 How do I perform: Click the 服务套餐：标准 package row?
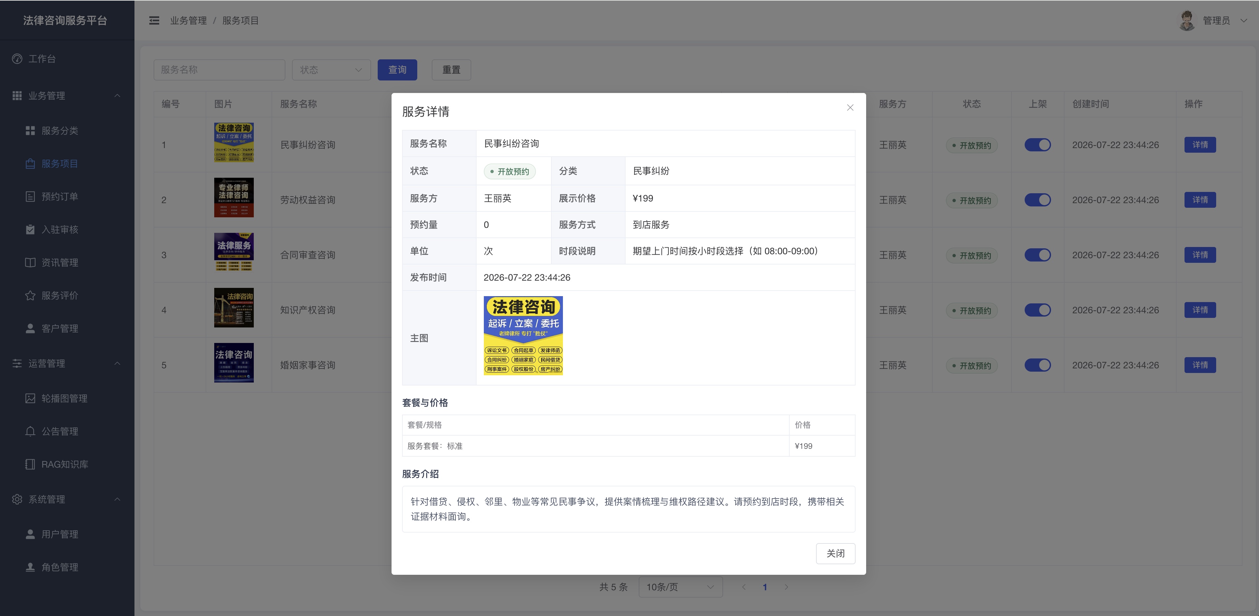pyautogui.click(x=629, y=446)
